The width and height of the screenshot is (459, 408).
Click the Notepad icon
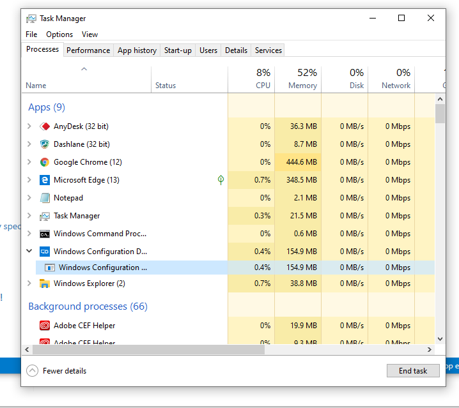click(45, 198)
